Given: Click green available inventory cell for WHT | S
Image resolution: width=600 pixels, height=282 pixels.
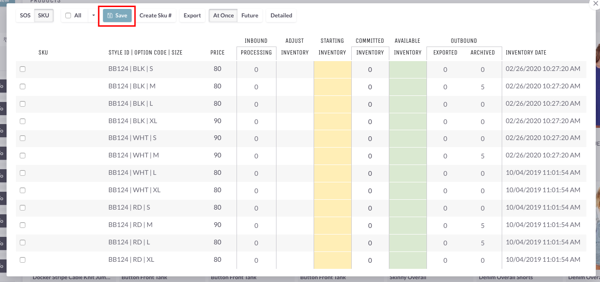Looking at the screenshot, I should [407, 139].
